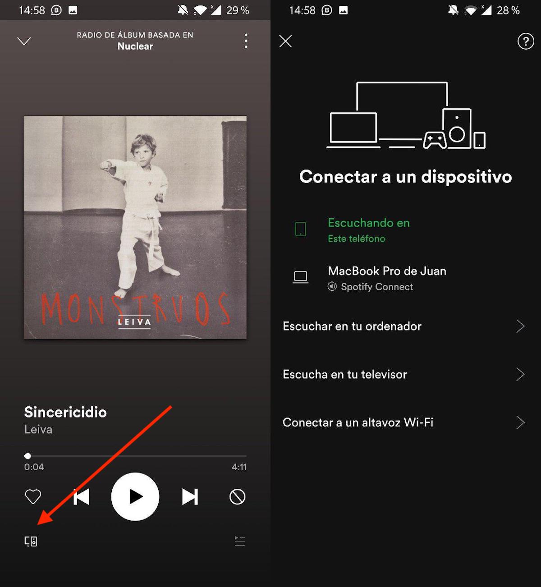Go back to previous track
The height and width of the screenshot is (587, 541).
[81, 497]
